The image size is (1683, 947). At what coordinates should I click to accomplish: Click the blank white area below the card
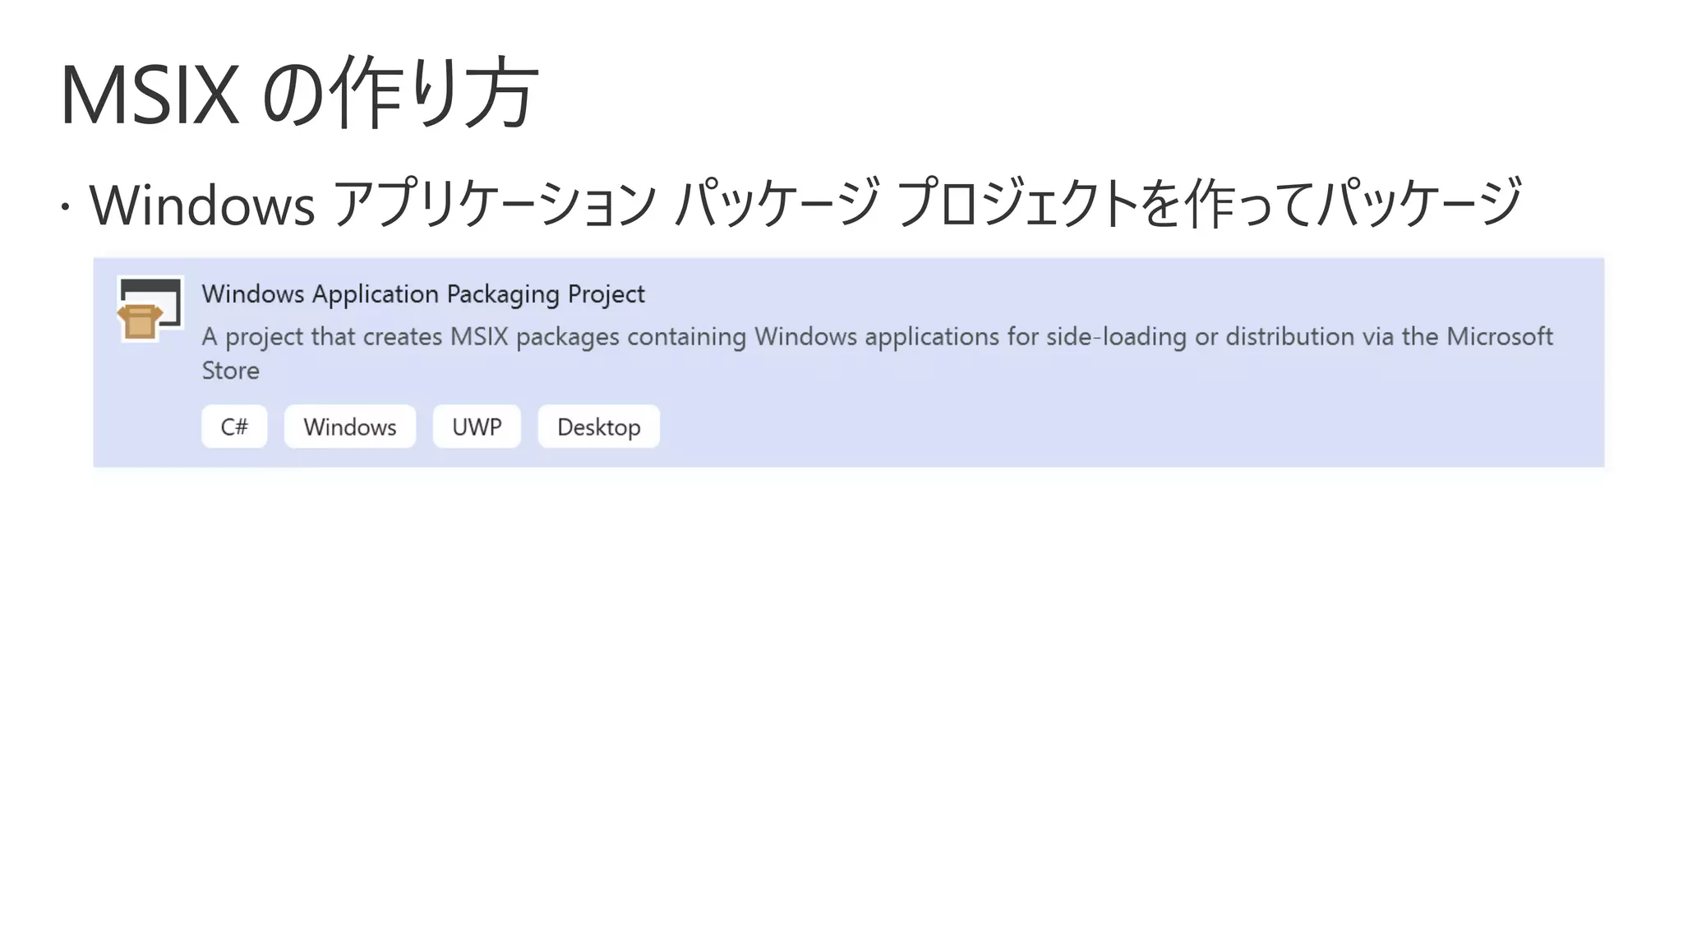[841, 699]
